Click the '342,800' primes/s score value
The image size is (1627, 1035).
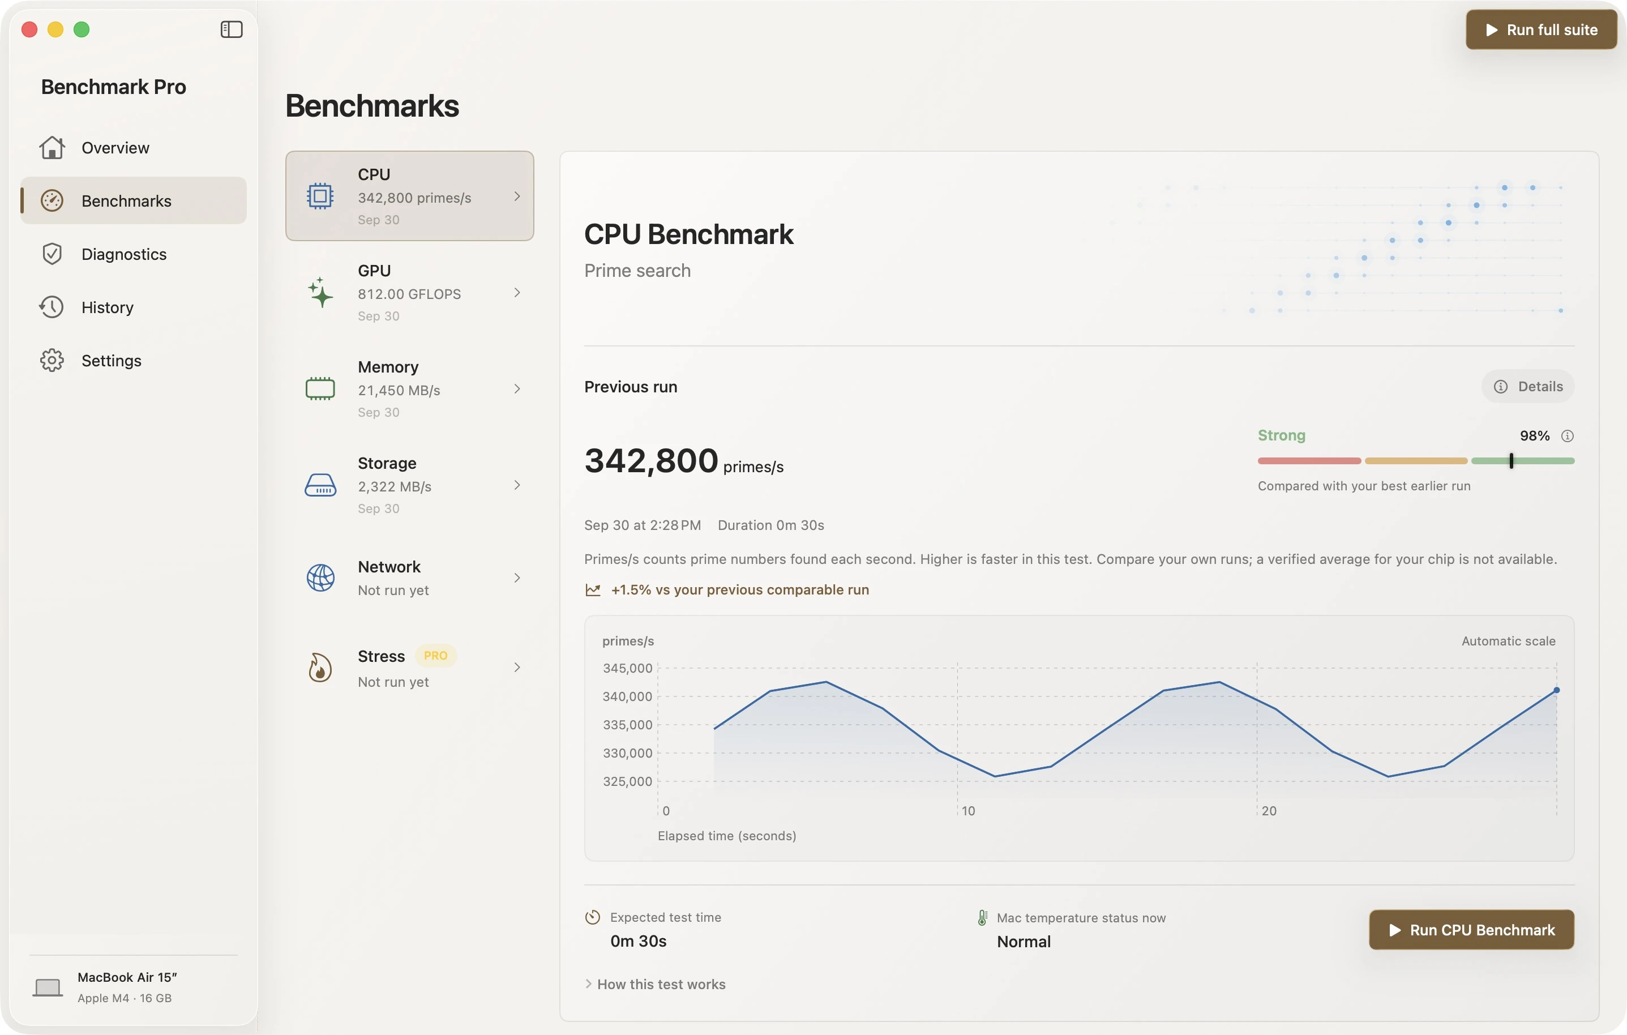point(650,461)
